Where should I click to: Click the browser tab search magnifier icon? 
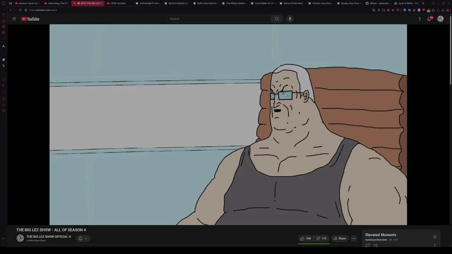coord(433,3)
